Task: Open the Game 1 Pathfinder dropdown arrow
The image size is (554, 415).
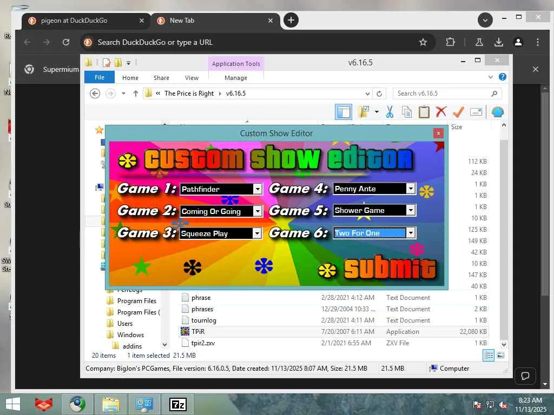Action: coord(258,189)
